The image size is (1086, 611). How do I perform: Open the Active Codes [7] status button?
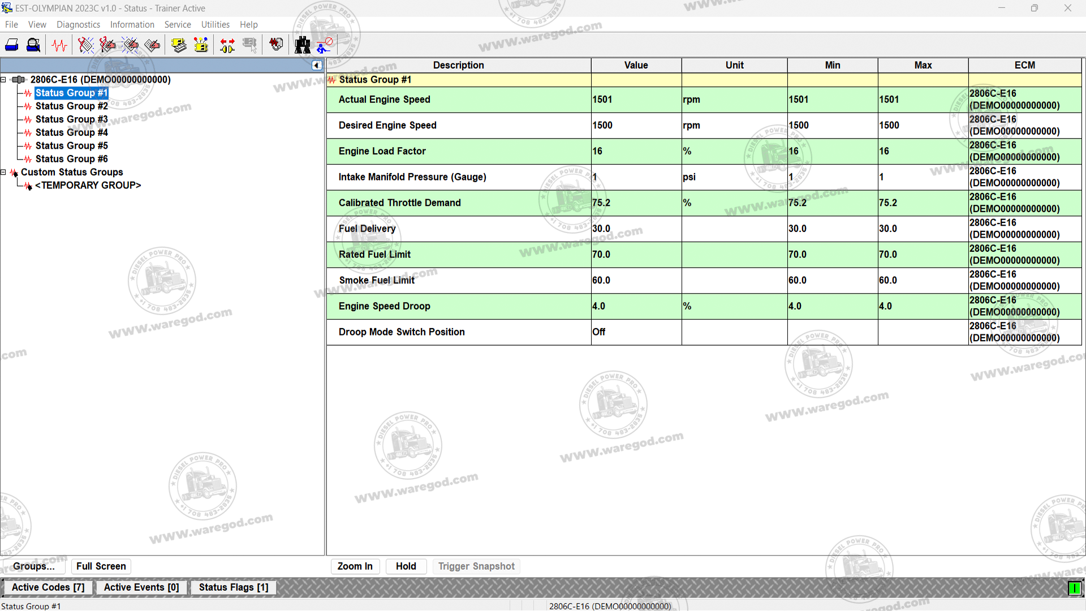[x=48, y=587]
